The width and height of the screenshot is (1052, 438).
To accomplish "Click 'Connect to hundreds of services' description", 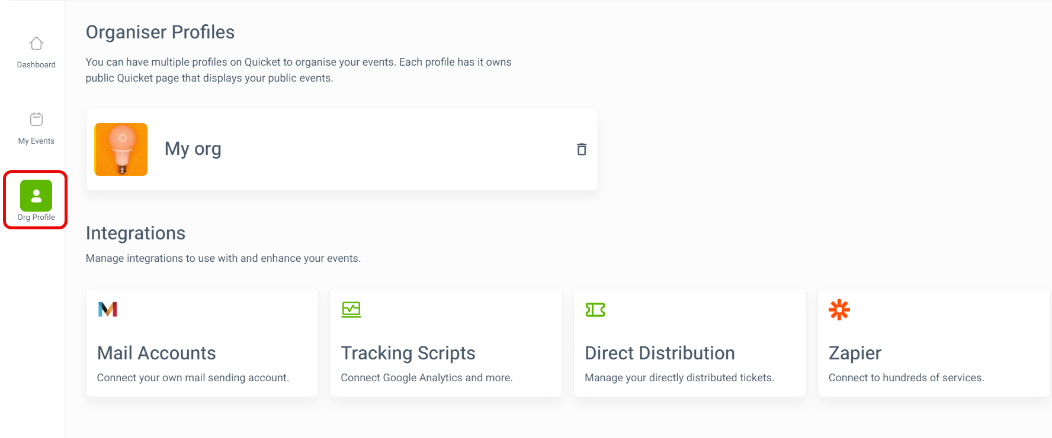I will pos(906,378).
